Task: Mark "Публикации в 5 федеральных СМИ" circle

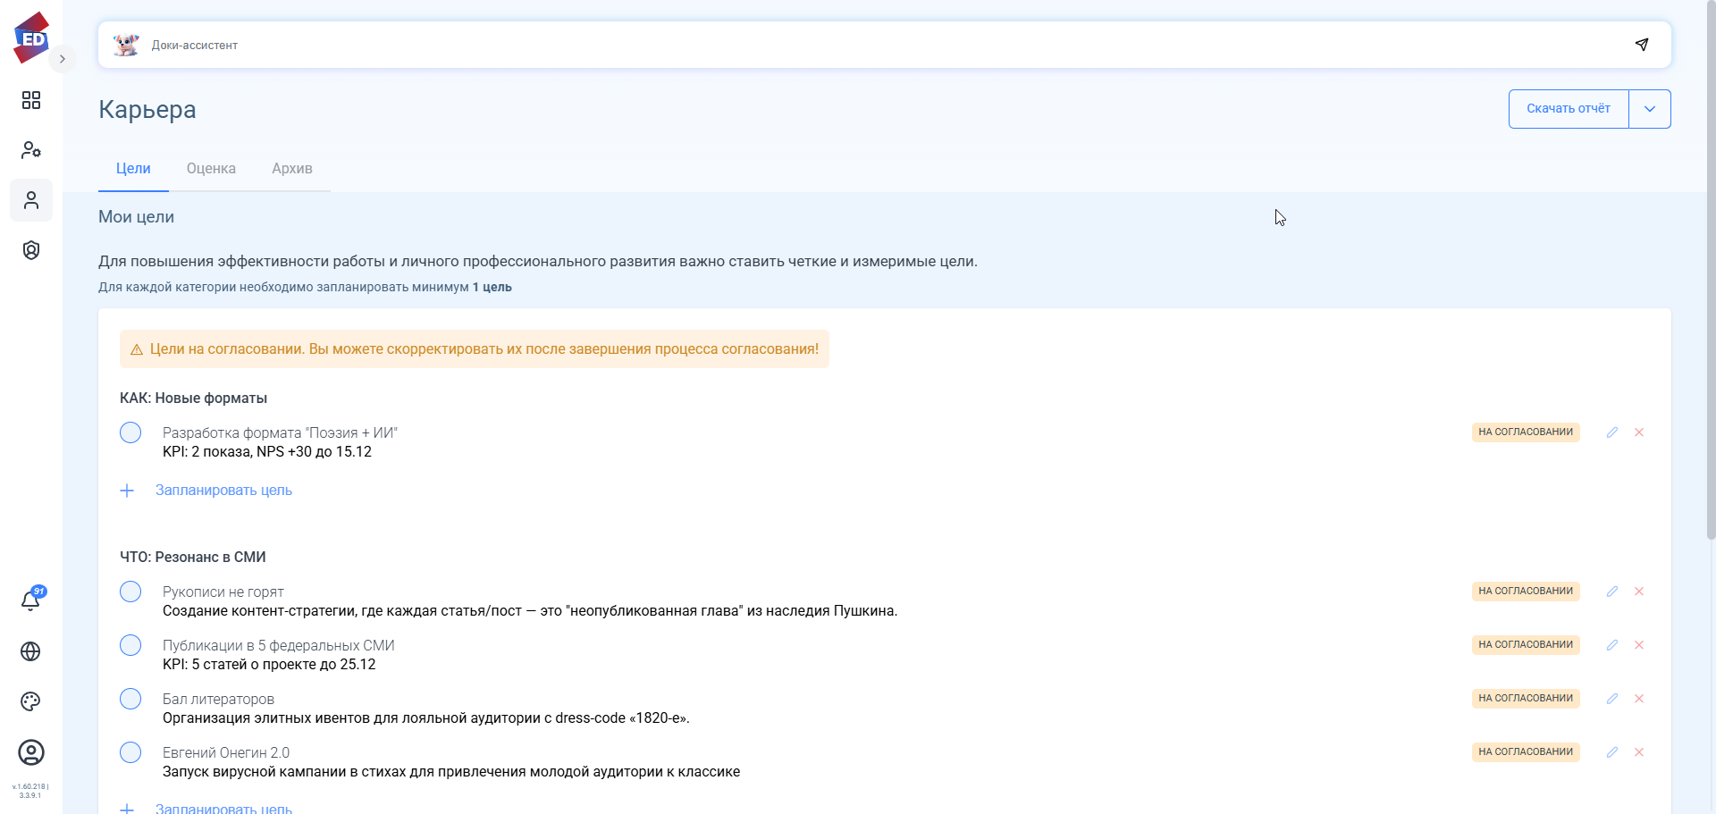Action: 130,645
